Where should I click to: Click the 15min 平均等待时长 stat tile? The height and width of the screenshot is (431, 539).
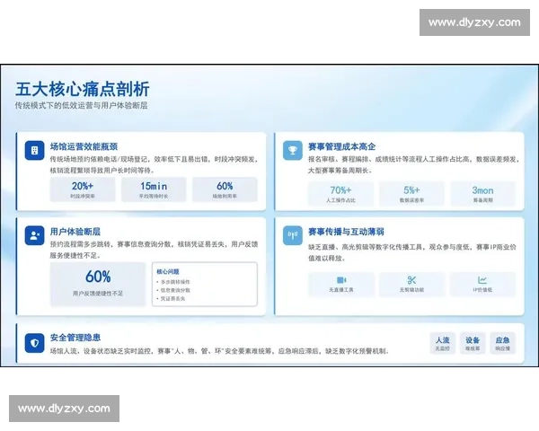(154, 189)
